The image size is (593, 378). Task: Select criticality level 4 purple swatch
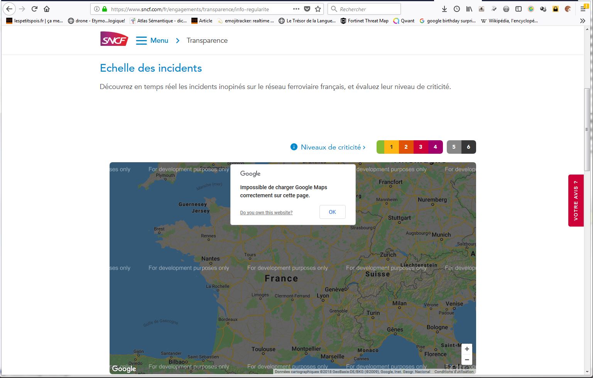[x=435, y=147]
